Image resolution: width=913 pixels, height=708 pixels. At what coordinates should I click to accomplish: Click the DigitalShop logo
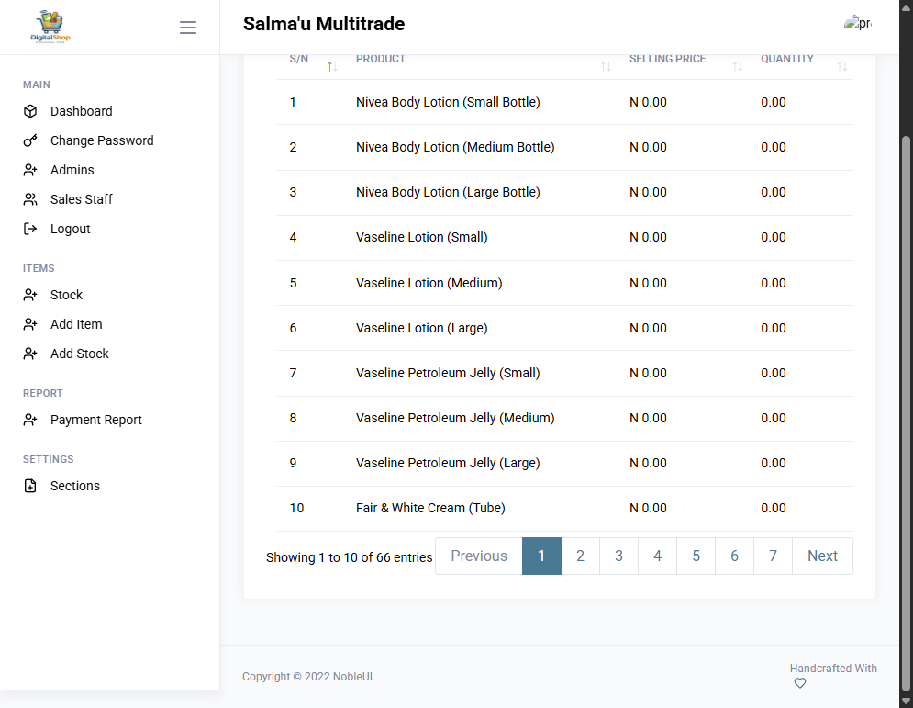point(50,27)
